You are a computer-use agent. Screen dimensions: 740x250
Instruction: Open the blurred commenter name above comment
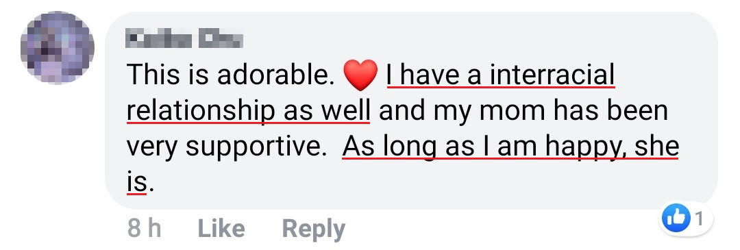point(184,40)
